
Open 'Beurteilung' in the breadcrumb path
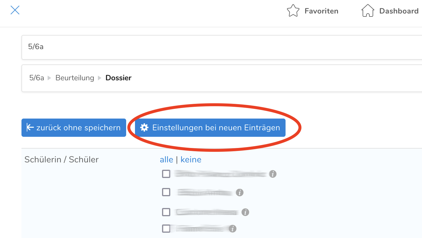(x=75, y=78)
